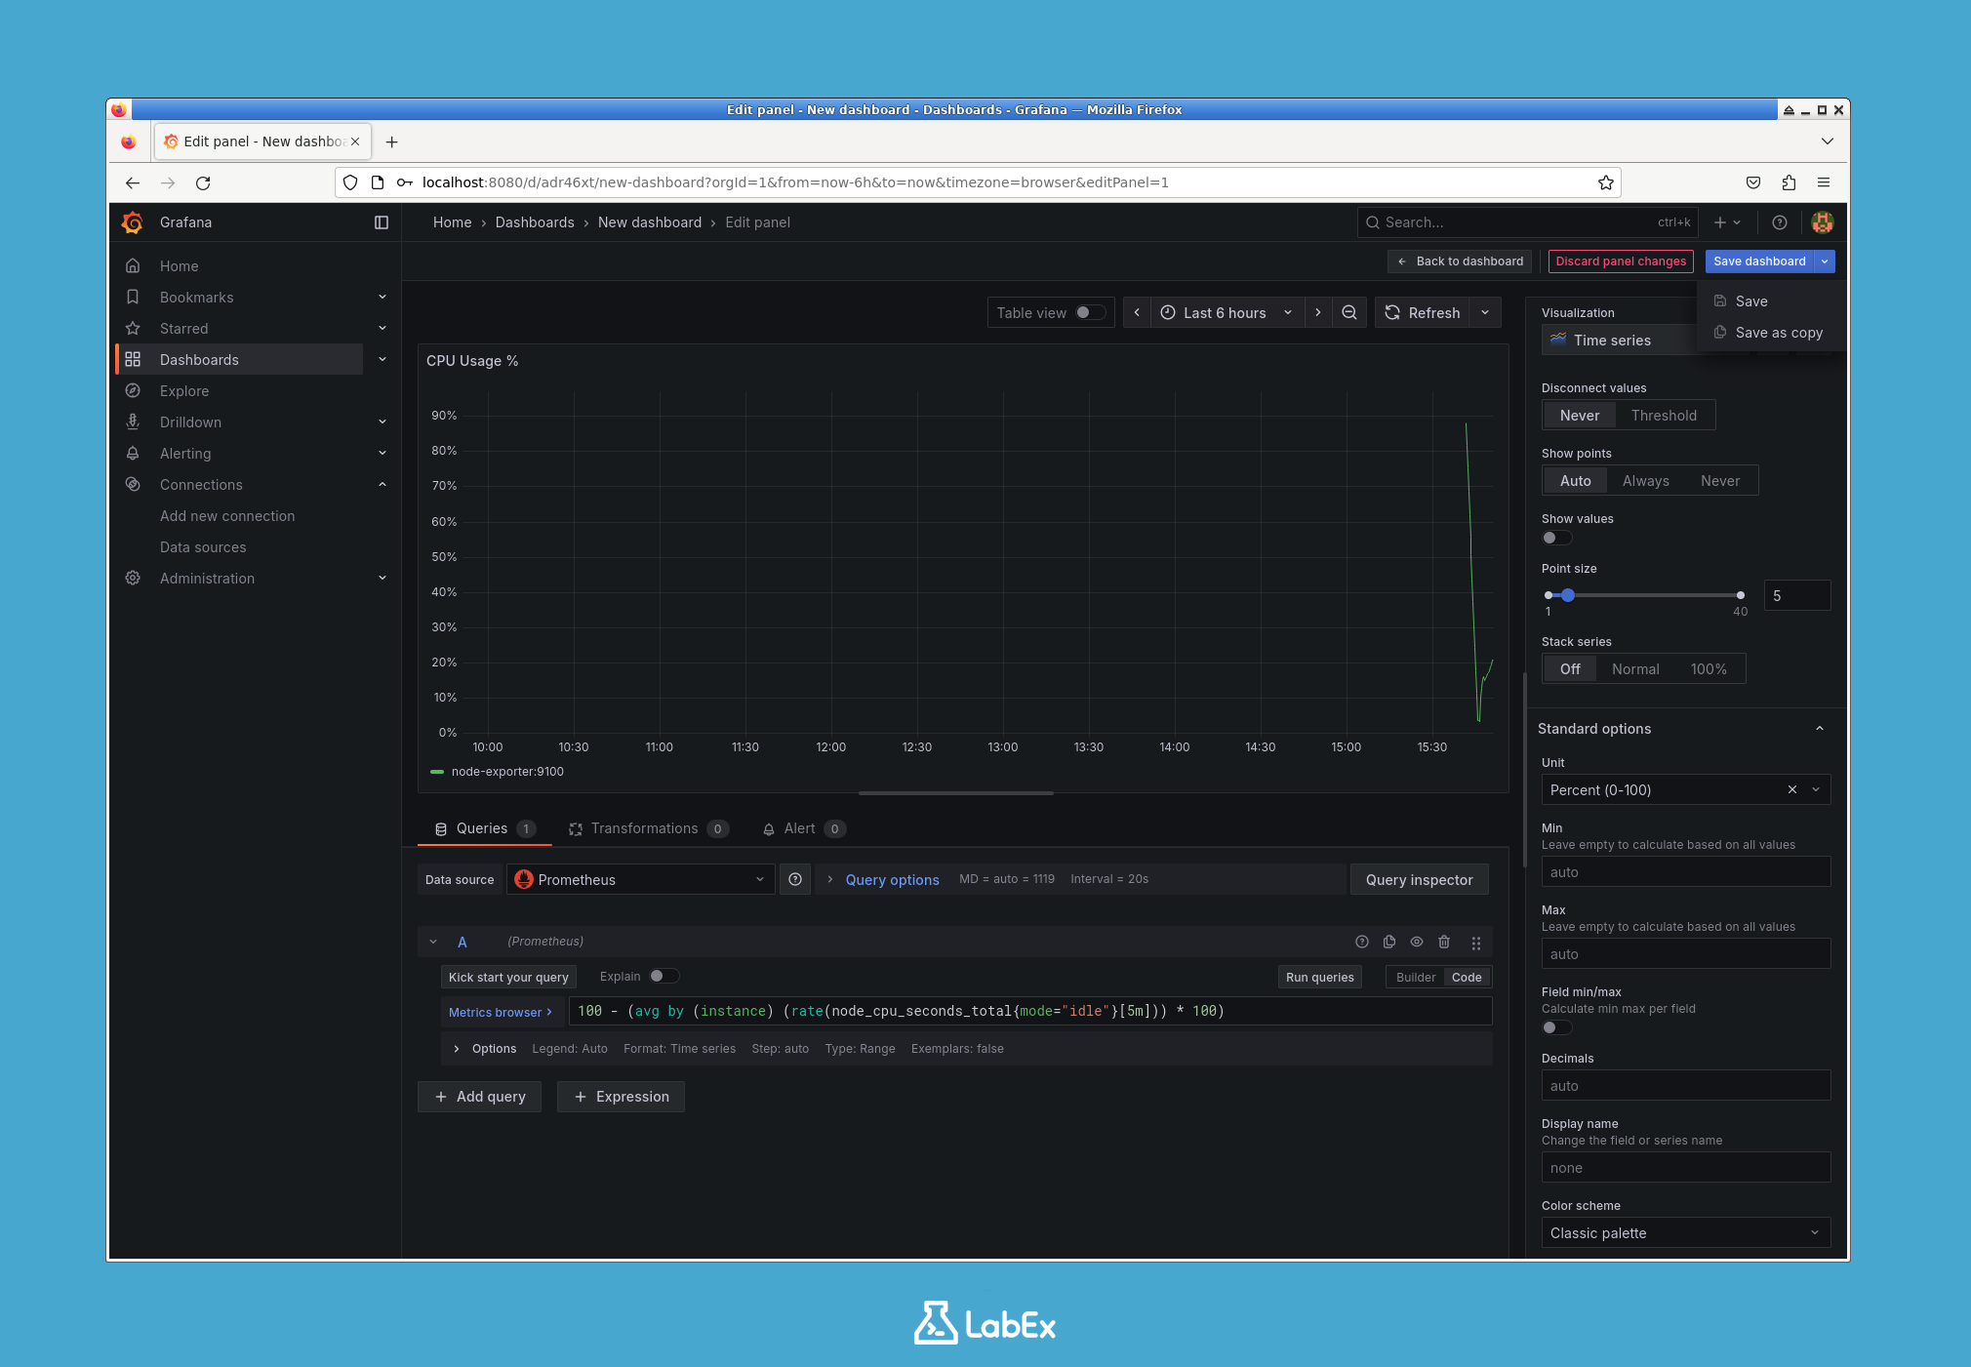Zoom out the time range magnifier
Viewport: 1971px width, 1367px height.
(x=1349, y=312)
